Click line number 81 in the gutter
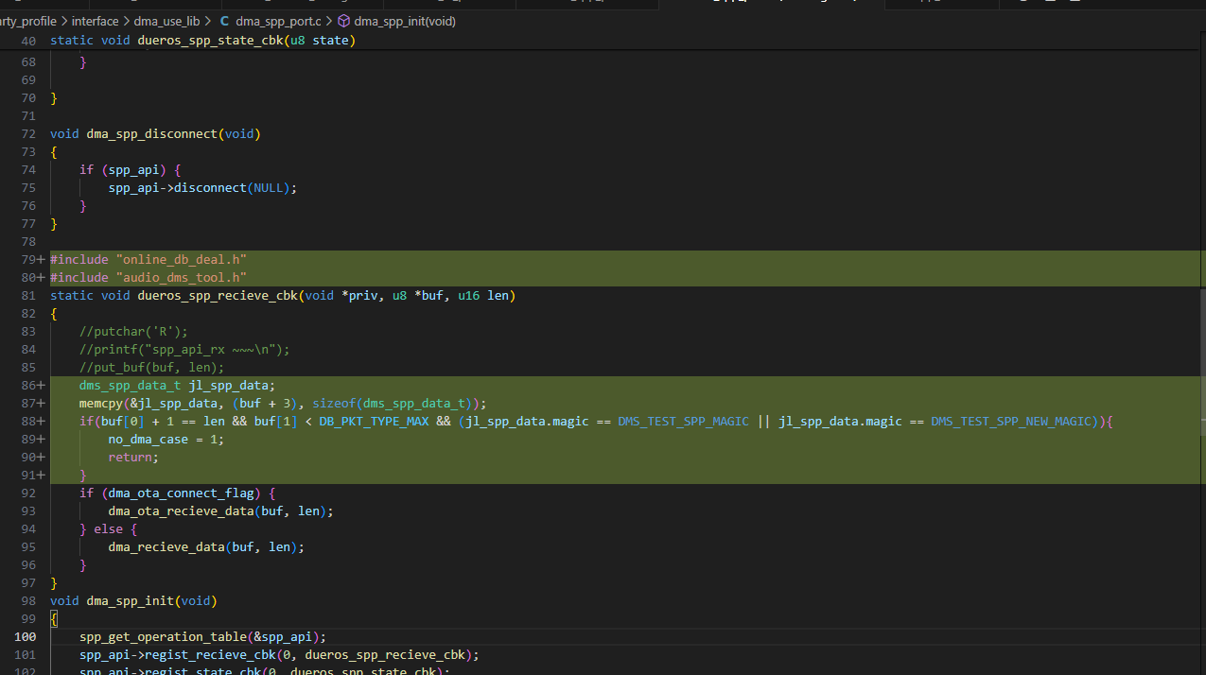 [28, 295]
